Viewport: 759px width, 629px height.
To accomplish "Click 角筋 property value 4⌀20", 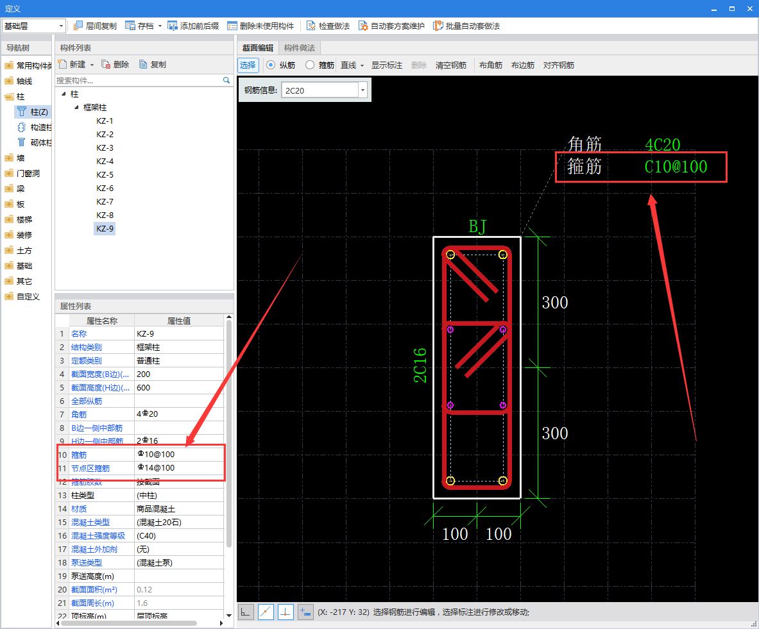I will pos(178,414).
